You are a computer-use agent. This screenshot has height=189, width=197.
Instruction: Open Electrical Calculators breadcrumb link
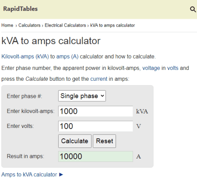[x=65, y=25]
